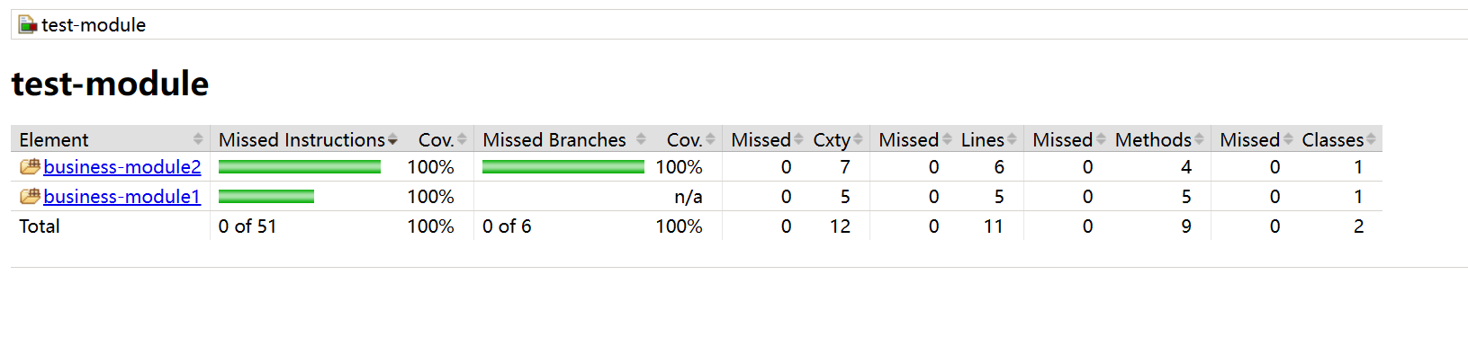Screen dimensions: 1468x346
Task: Sort by Missed Instructions column header
Action: click(307, 139)
